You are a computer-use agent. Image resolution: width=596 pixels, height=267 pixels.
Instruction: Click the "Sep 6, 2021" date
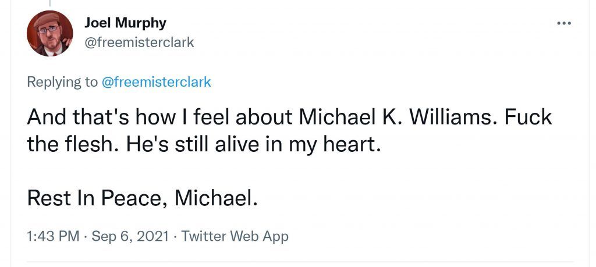click(130, 236)
